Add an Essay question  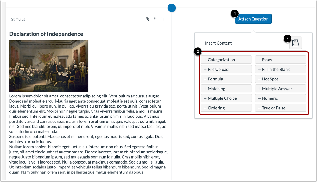click(281, 60)
